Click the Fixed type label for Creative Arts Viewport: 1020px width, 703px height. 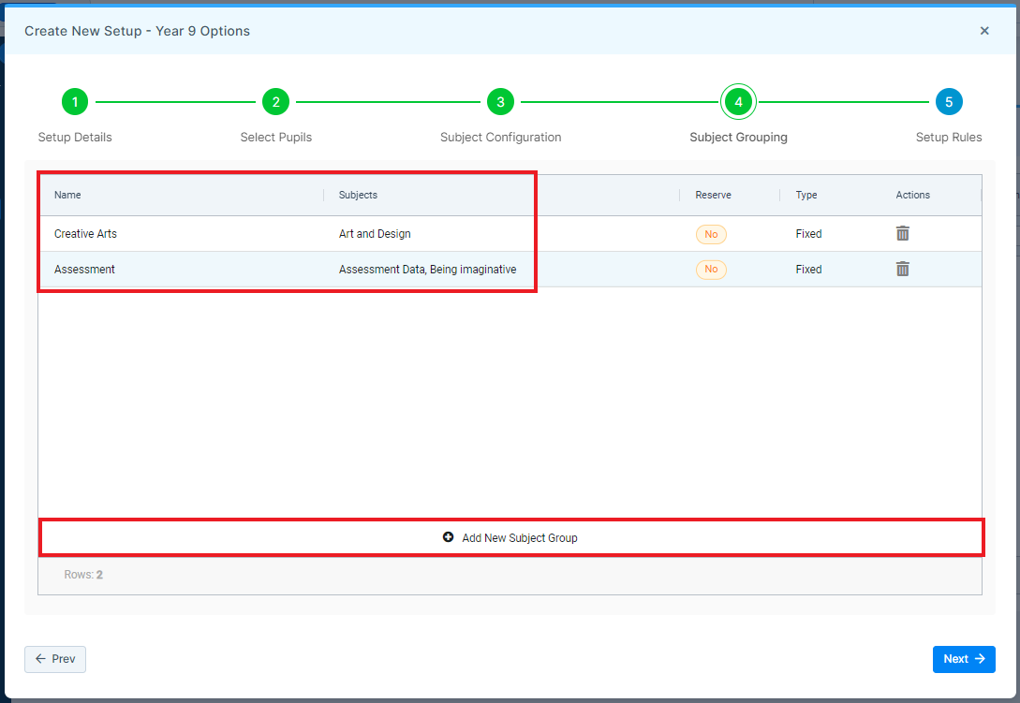(807, 233)
